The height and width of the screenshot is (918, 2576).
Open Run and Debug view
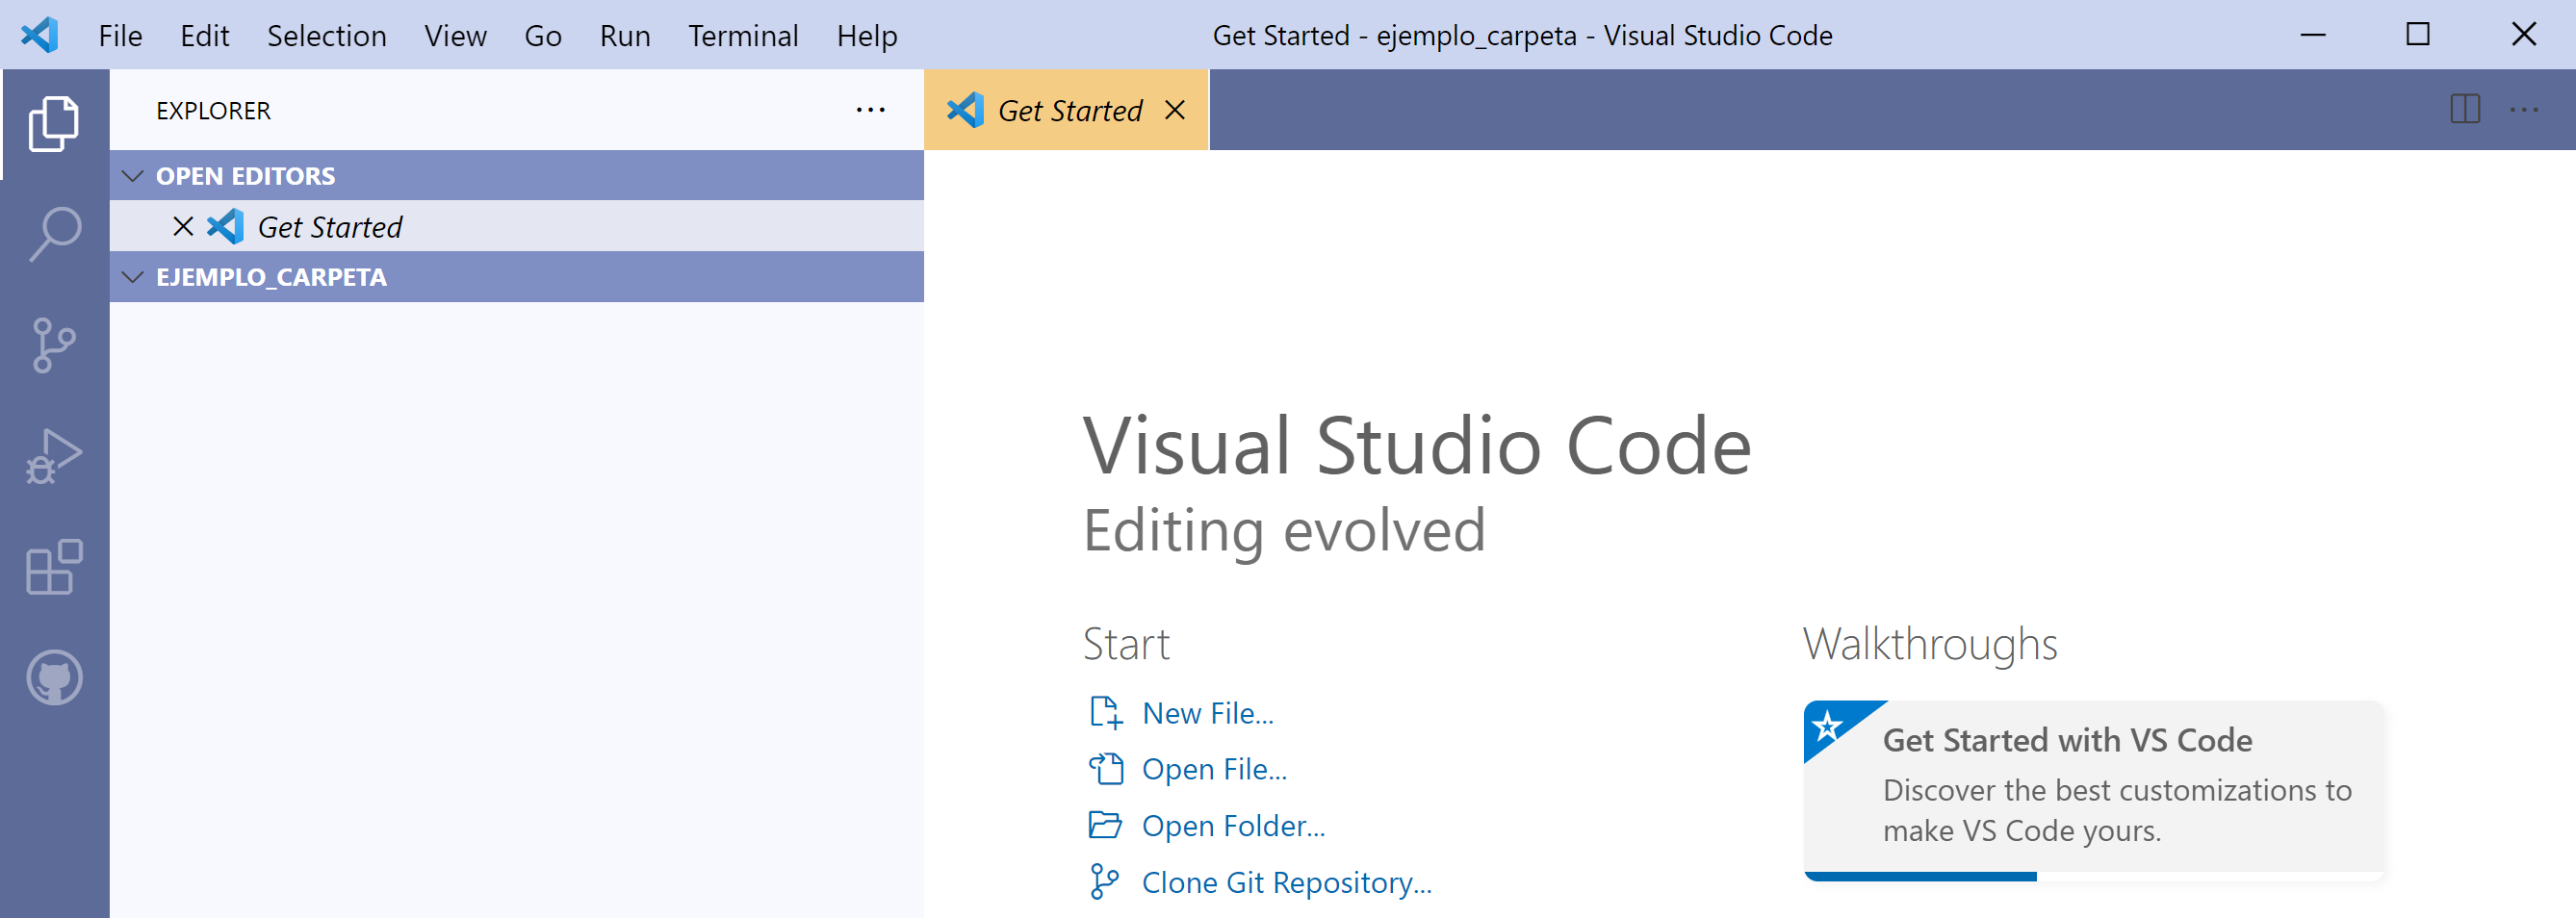(x=54, y=456)
